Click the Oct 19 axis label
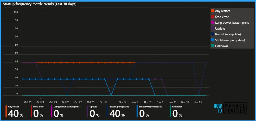Viewport: 256px width, 121px height. pos(28,102)
